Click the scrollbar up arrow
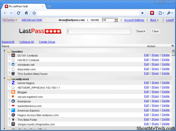Screen dimensions: 176x131 pyautogui.click(x=173, y=50)
